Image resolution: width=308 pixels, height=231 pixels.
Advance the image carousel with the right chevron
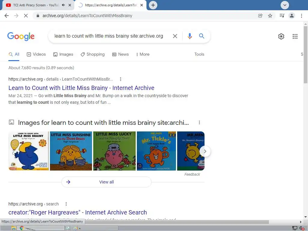205,151
